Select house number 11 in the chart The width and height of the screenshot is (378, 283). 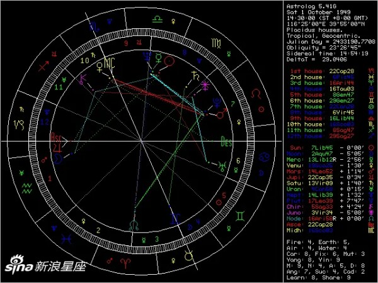pyautogui.click(x=59, y=87)
